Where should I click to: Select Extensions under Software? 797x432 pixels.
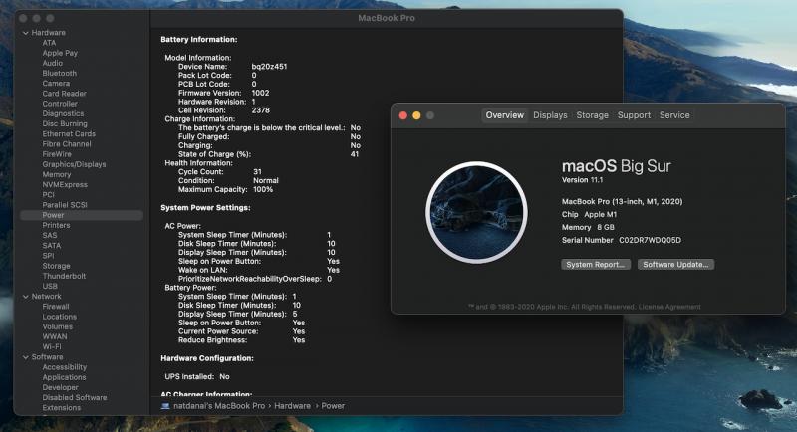(62, 408)
